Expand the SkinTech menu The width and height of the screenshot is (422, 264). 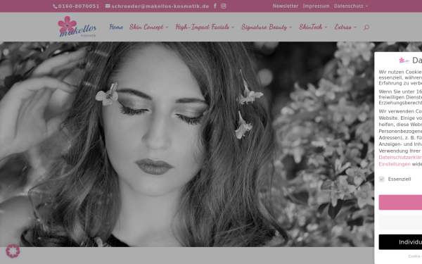point(313,27)
